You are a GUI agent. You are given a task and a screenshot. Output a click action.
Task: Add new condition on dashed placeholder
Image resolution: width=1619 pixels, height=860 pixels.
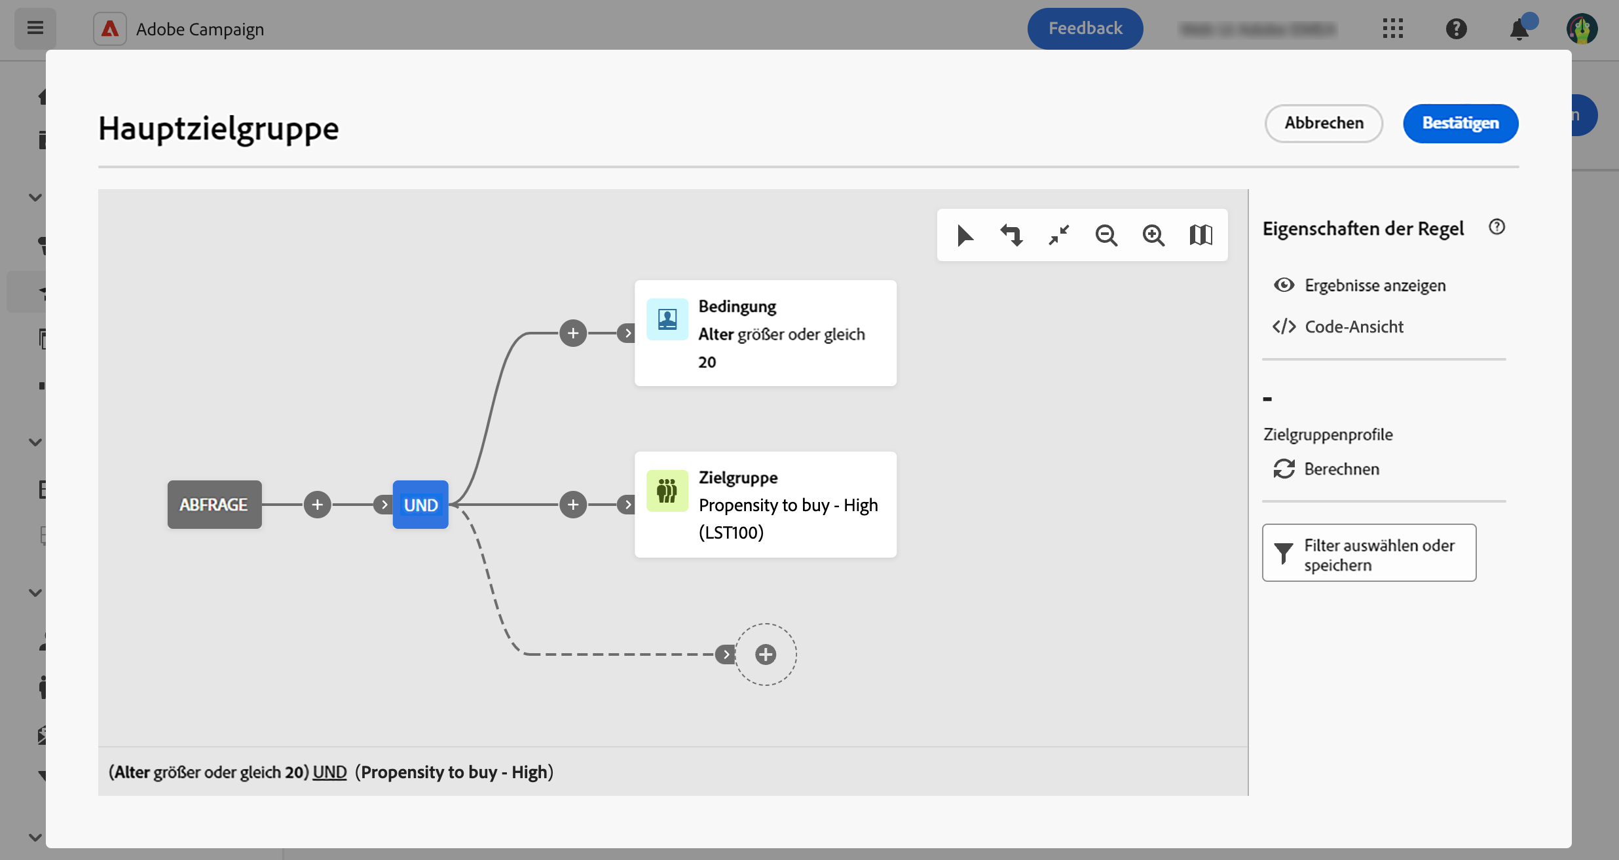click(x=765, y=654)
